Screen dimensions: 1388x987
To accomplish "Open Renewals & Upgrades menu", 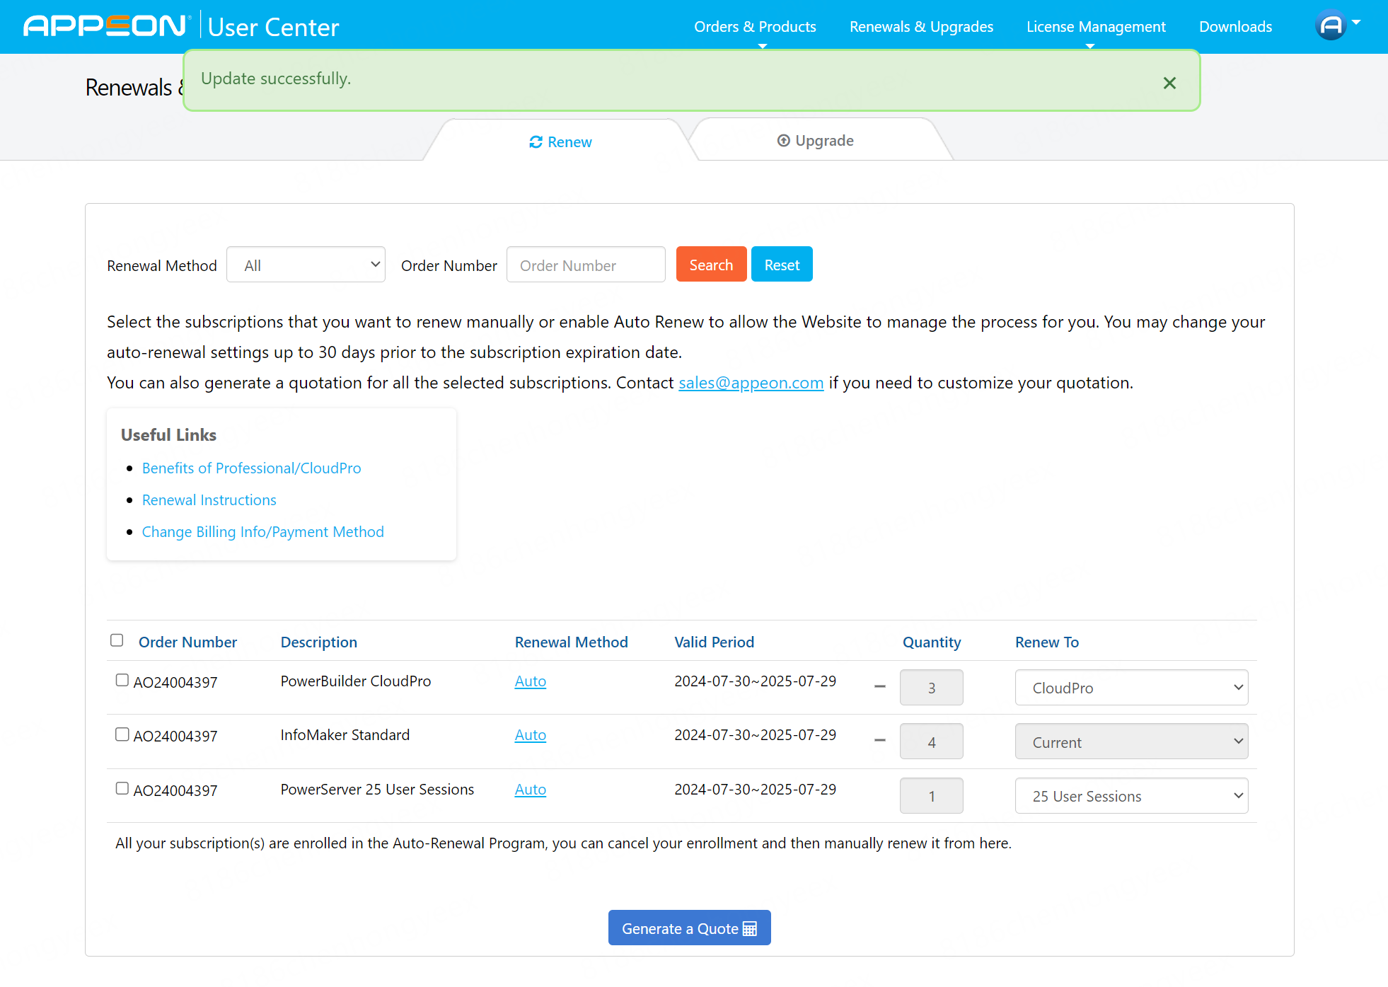I will point(921,27).
